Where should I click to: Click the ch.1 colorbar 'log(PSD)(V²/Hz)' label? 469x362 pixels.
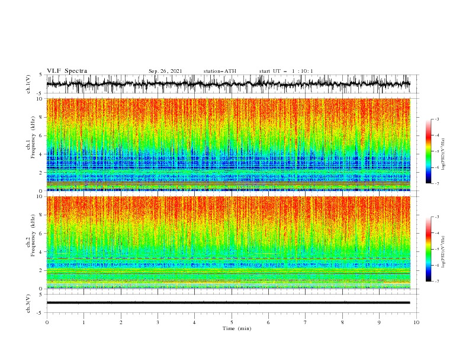444,154
